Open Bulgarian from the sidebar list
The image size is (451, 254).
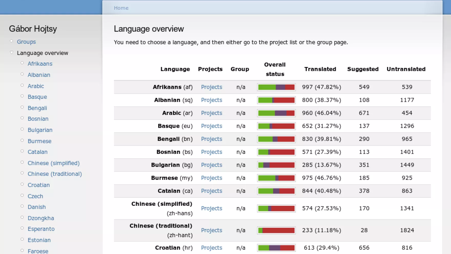pyautogui.click(x=40, y=130)
